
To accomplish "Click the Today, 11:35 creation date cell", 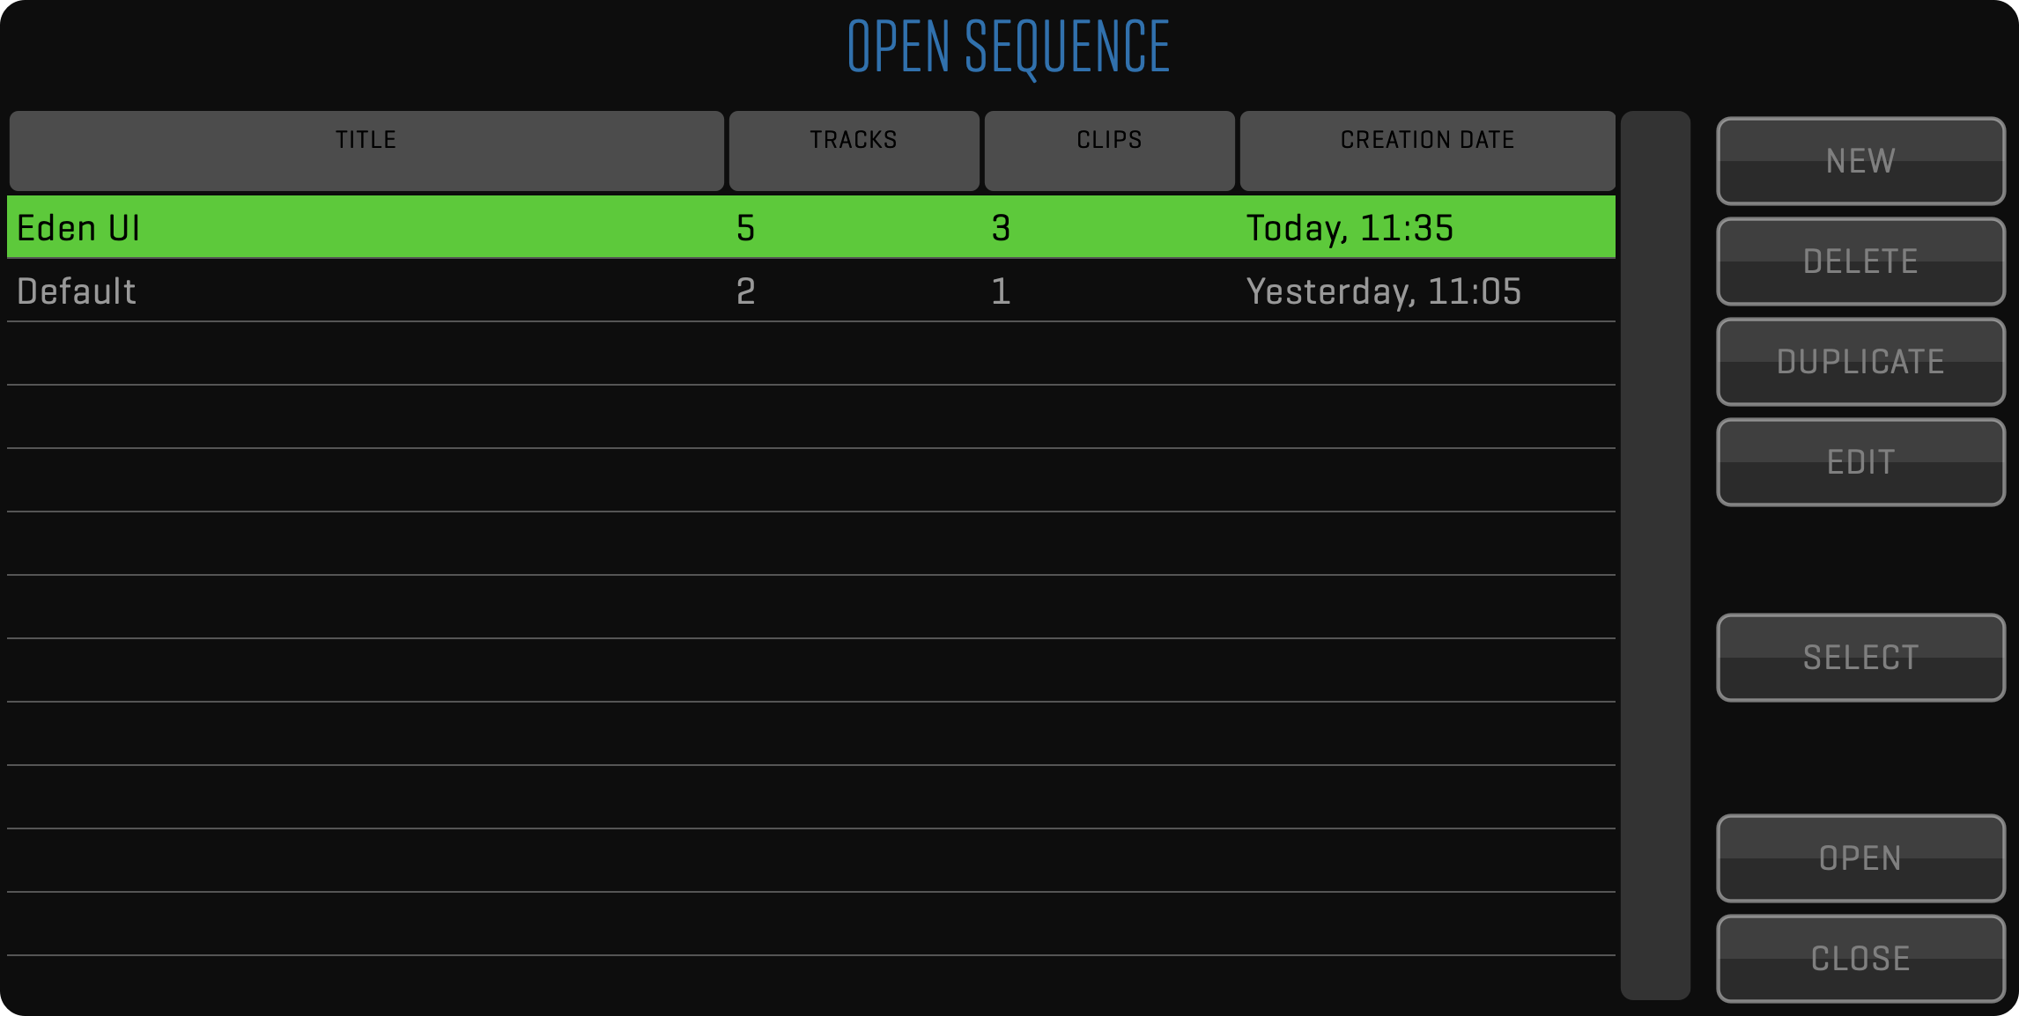I will point(1350,228).
